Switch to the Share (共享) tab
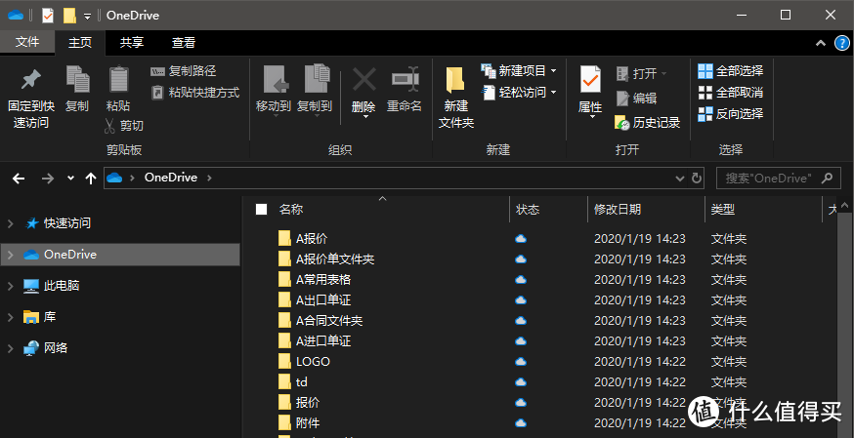Image resolution: width=854 pixels, height=438 pixels. [x=132, y=42]
